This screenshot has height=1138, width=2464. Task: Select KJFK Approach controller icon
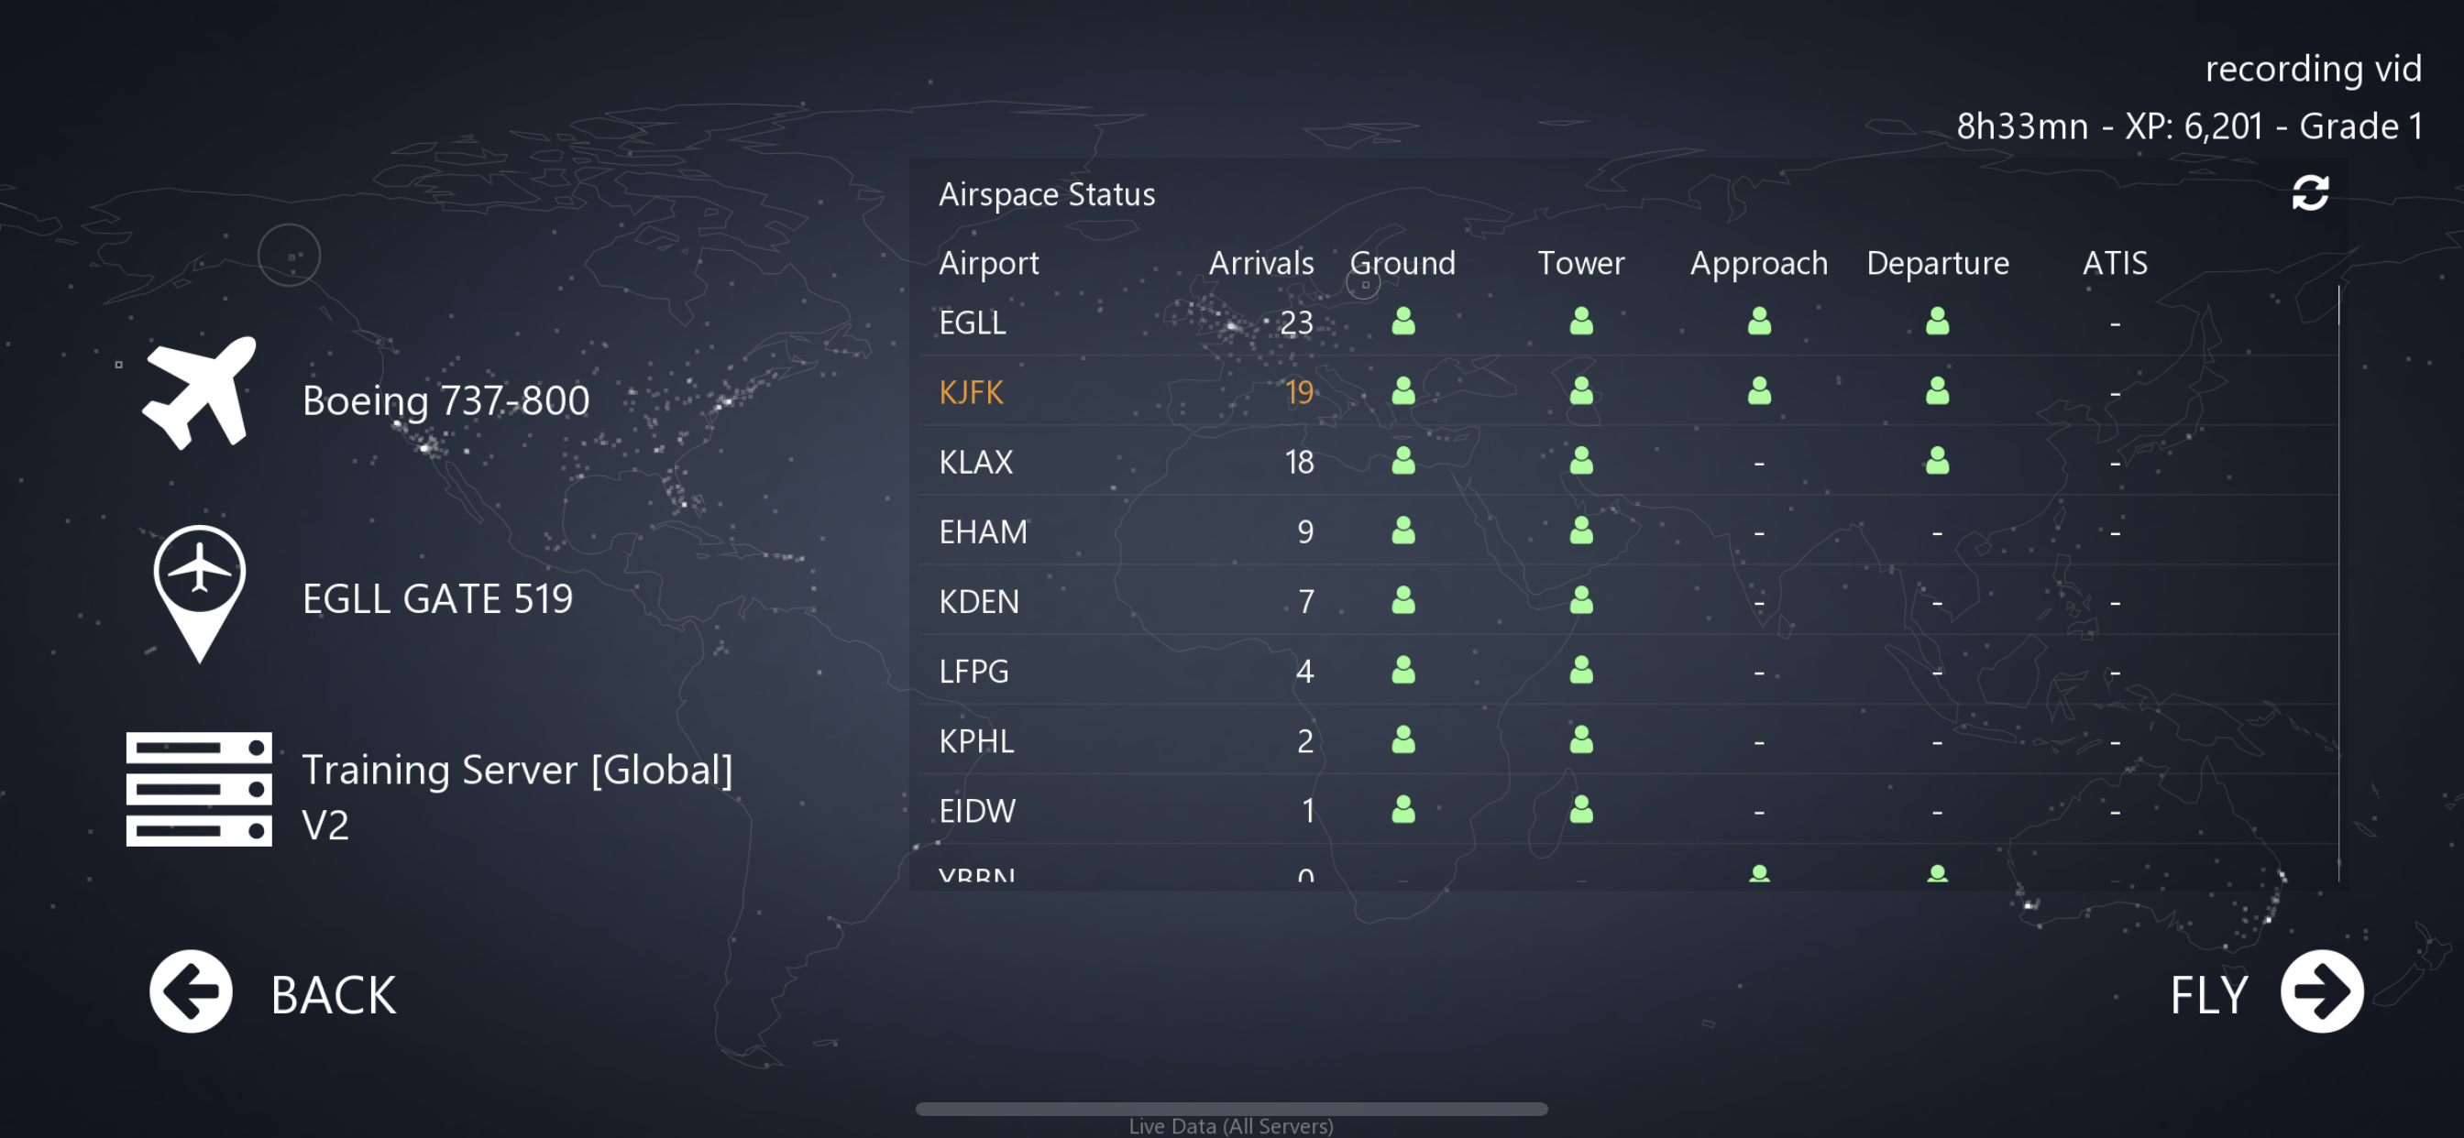(1758, 391)
